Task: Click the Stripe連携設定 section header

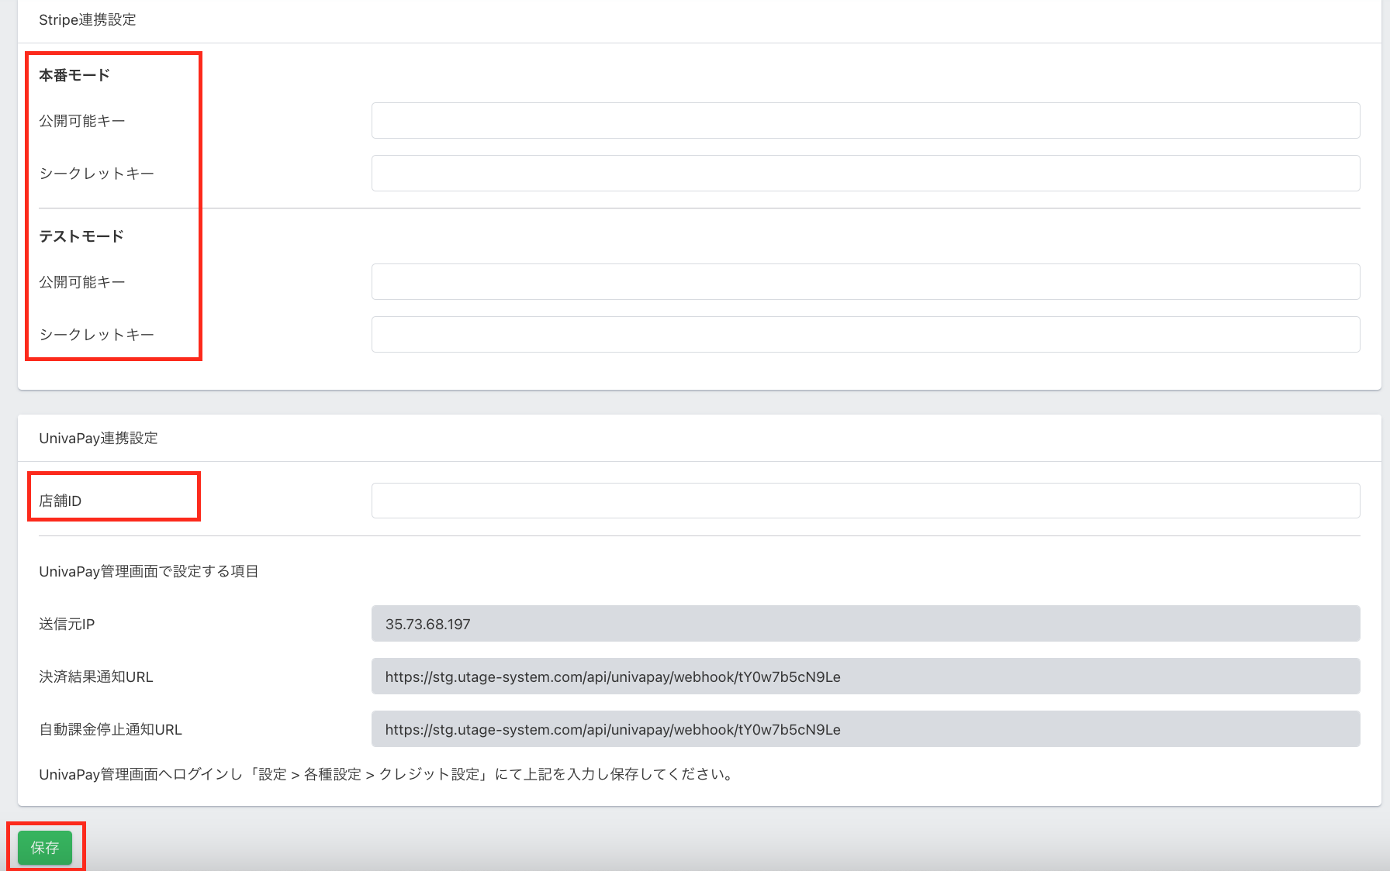Action: 88,20
